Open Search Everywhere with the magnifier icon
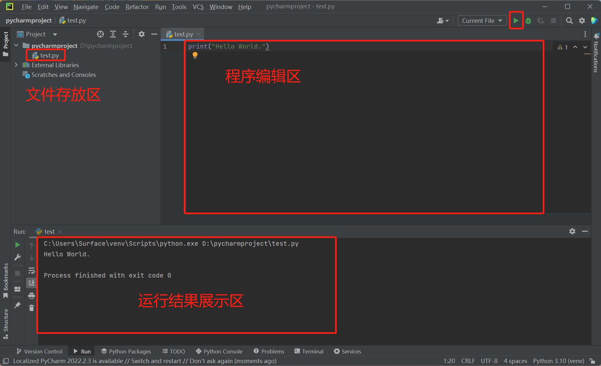 pos(569,20)
